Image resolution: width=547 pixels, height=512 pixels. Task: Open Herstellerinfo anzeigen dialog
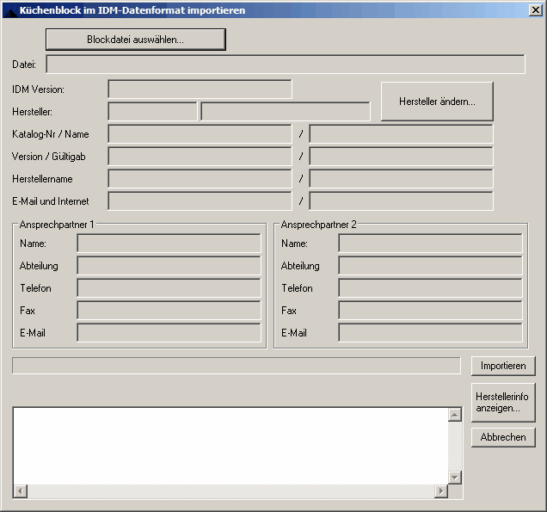click(x=503, y=402)
